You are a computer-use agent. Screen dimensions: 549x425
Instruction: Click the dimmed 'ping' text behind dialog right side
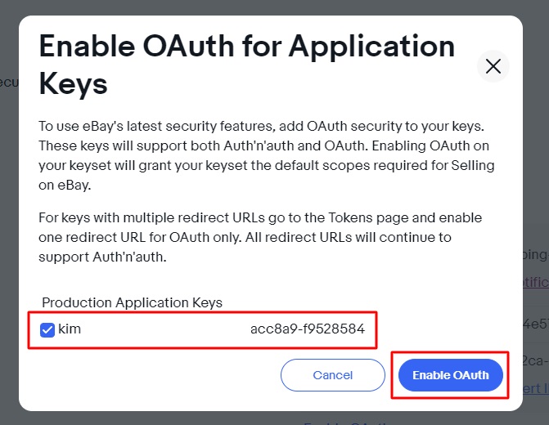[x=536, y=255]
